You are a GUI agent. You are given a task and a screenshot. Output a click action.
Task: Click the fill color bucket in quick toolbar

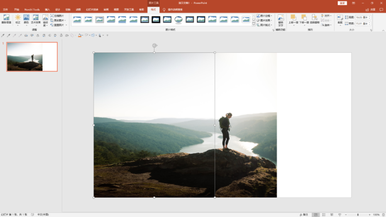click(x=80, y=35)
